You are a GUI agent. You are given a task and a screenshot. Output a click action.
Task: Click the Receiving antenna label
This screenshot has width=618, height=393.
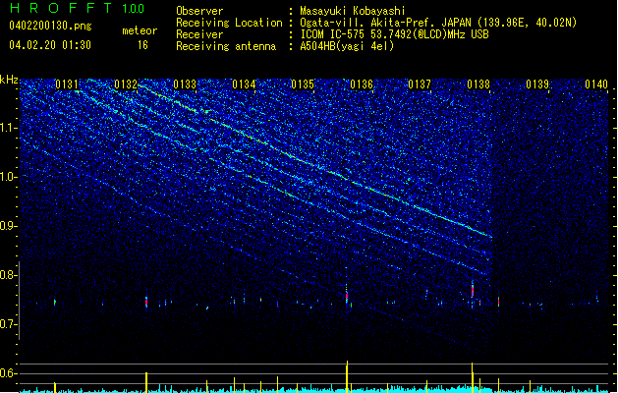[226, 46]
